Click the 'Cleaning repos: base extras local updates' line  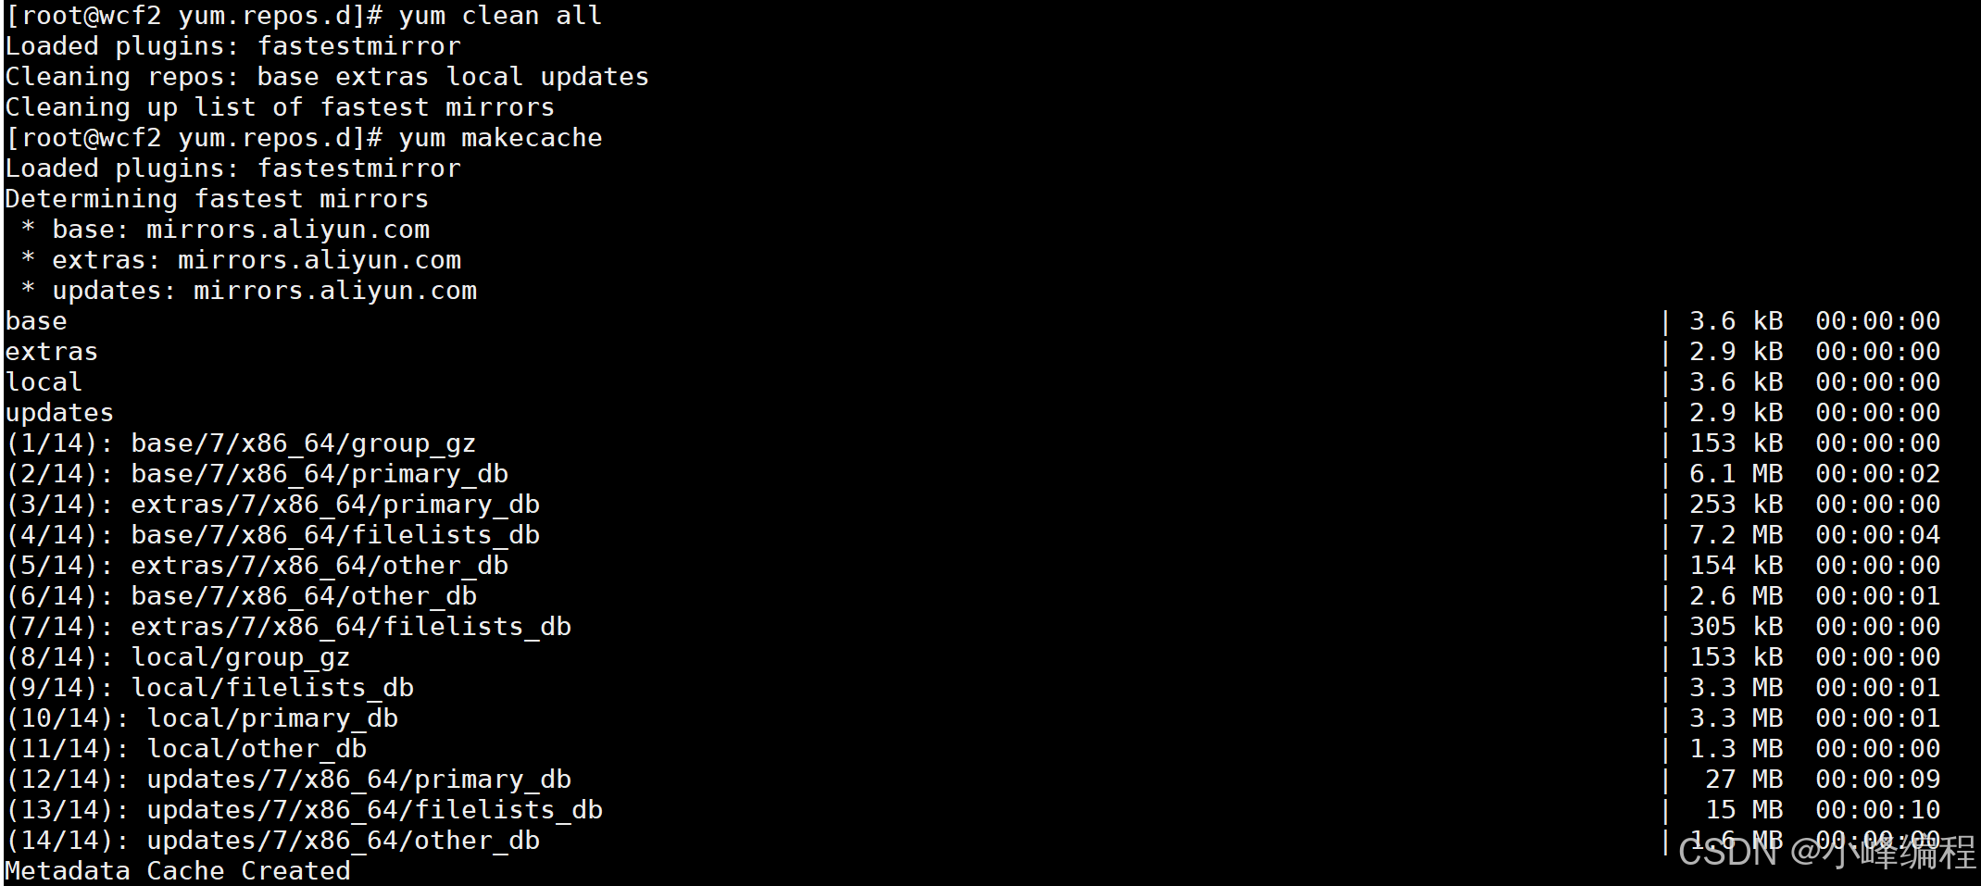coord(327,77)
